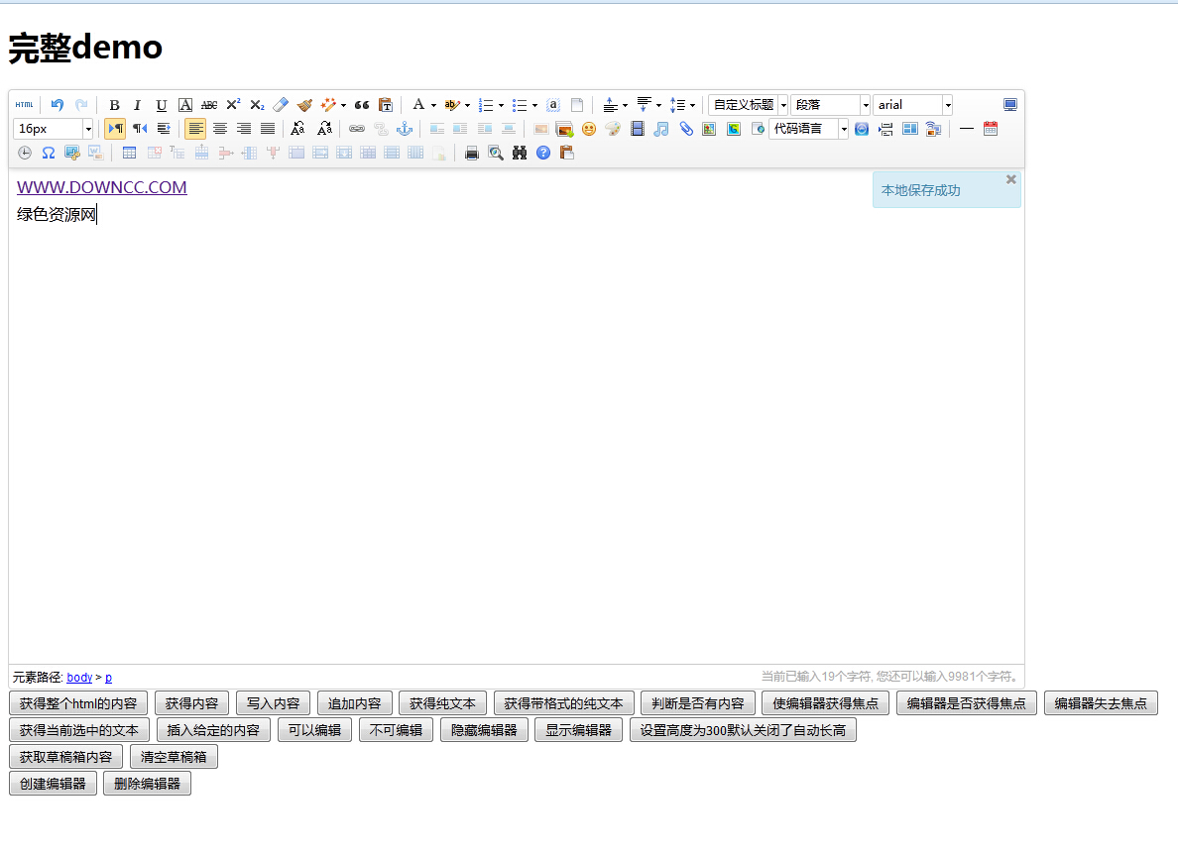Insert a table into the editor
Screen dimensions: 1178x851
coord(128,153)
